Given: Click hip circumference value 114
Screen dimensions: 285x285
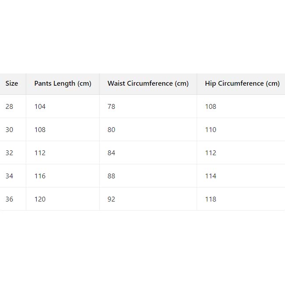Looking at the screenshot, I should click(x=211, y=176).
